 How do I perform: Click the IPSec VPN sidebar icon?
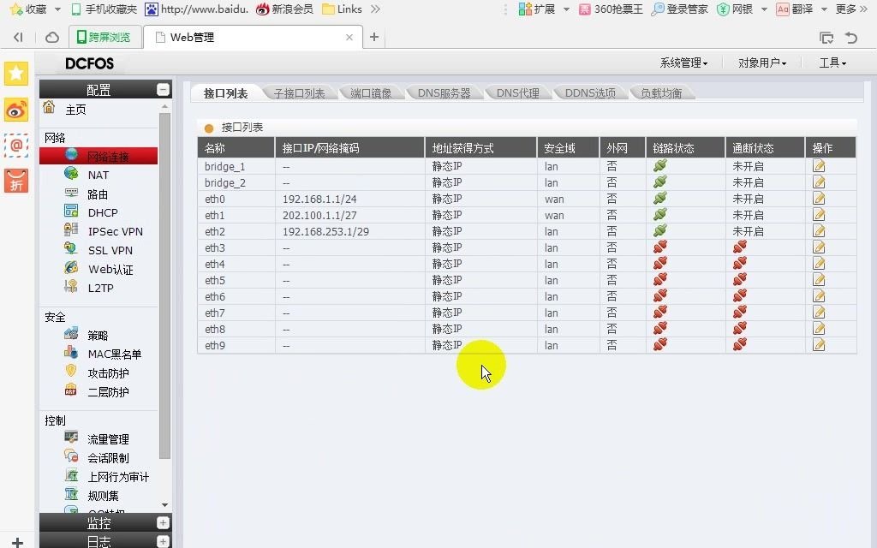[73, 230]
